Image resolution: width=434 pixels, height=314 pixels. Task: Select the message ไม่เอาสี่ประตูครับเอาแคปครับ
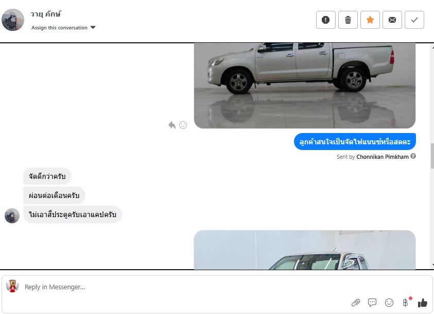tap(73, 214)
